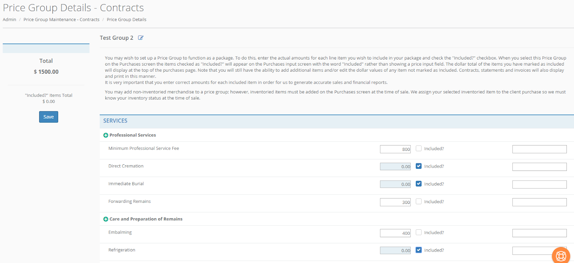Check Included for Minimum Professional Service Fee
574x263 pixels.
419,148
